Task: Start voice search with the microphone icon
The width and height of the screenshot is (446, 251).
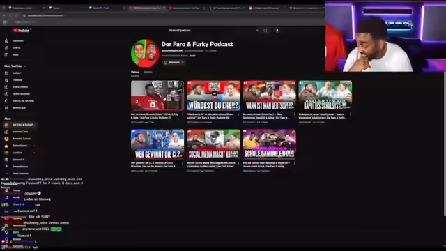Action: [277, 30]
